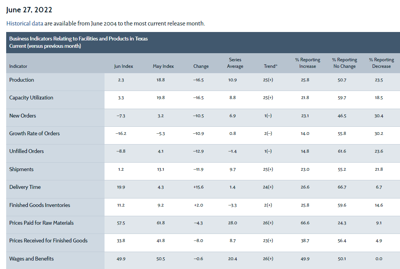Viewport: 400px width, 269px height.
Task: Click the Series Average column header
Action: click(235, 63)
